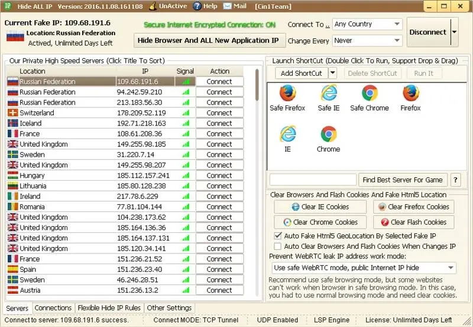Select the plain Chrome shortcut icon
473x327 pixels.
coord(329,134)
